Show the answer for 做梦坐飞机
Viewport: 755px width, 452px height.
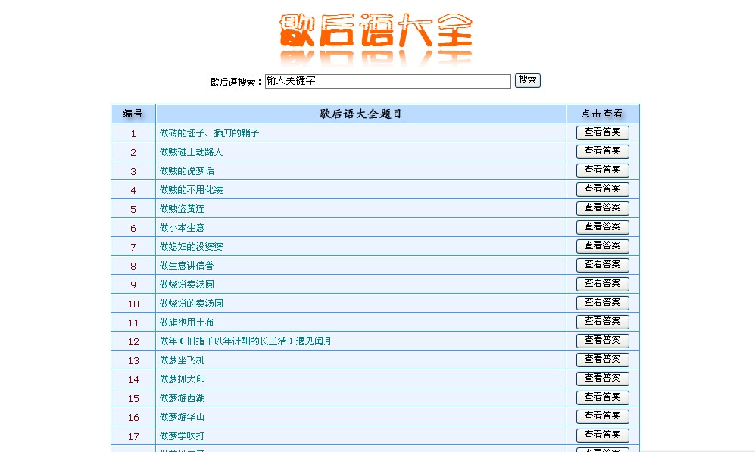[x=603, y=360]
